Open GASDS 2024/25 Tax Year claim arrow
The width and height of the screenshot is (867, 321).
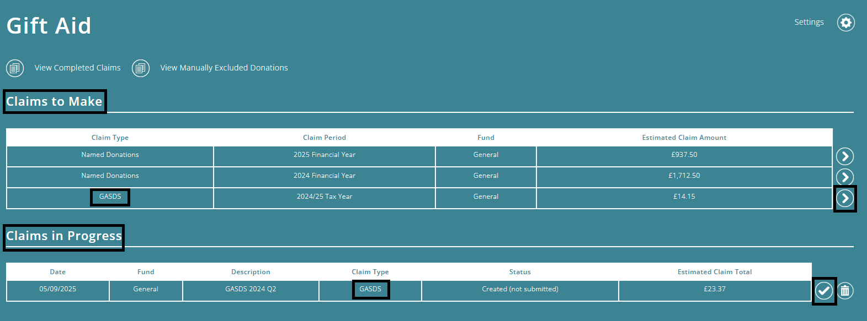pyautogui.click(x=845, y=198)
